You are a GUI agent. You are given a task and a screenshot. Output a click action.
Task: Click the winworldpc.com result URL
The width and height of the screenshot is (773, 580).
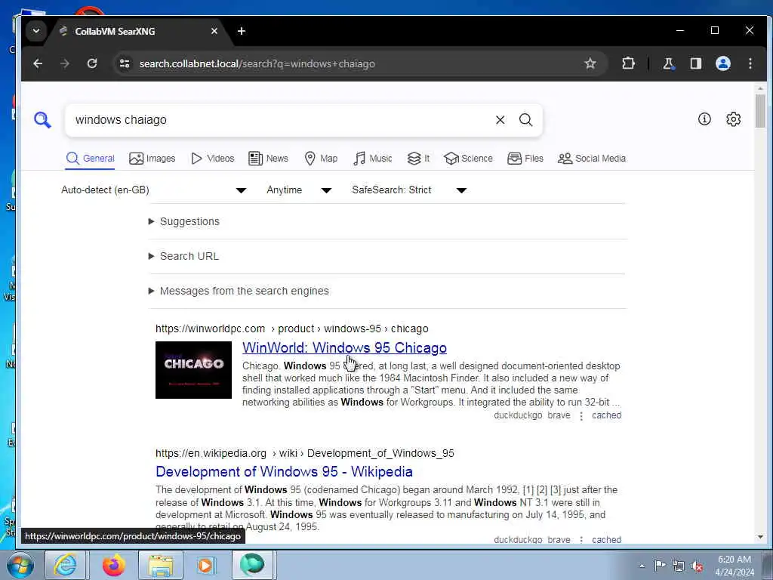pyautogui.click(x=292, y=329)
